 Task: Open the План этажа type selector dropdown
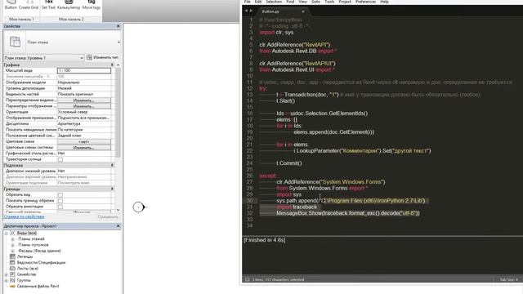tap(118, 42)
